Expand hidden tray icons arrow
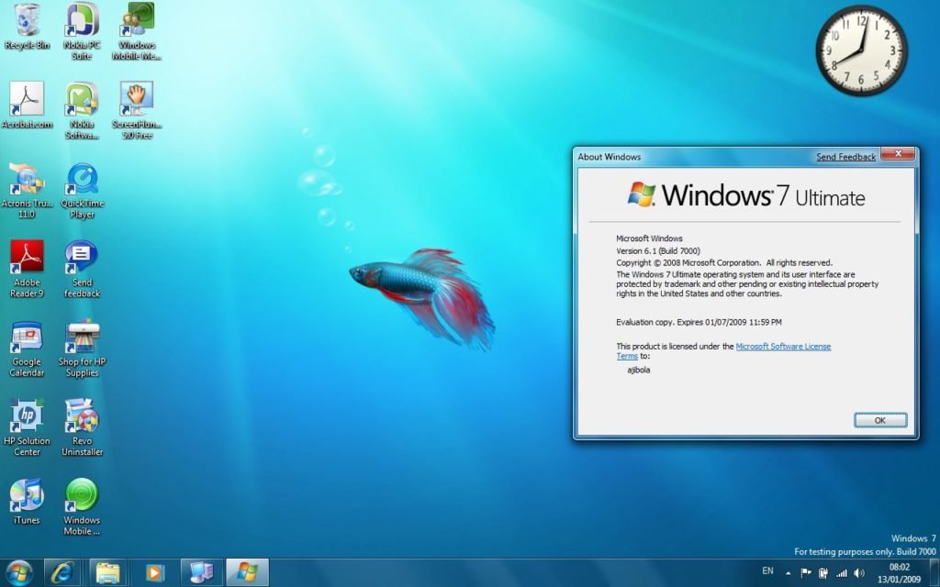Image resolution: width=940 pixels, height=587 pixels. click(788, 572)
